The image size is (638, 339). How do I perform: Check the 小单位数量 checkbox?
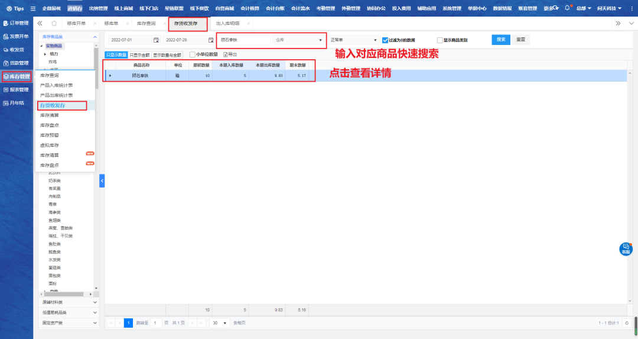tap(192, 54)
